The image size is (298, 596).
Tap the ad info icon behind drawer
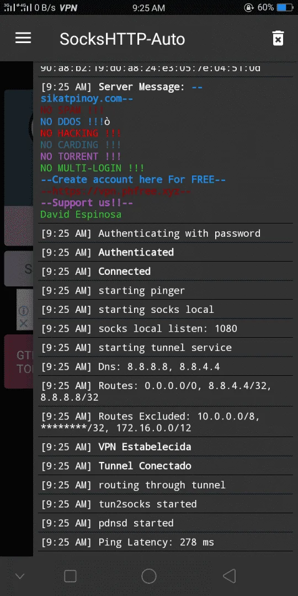(x=24, y=311)
